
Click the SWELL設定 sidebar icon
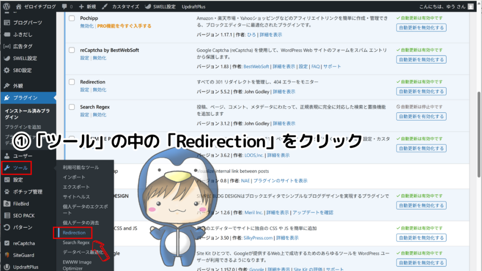tap(7, 58)
